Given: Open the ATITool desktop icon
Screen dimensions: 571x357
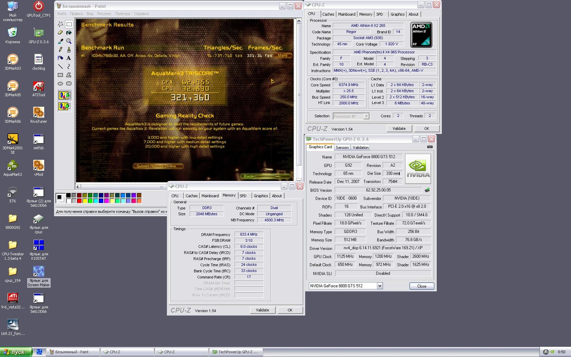Looking at the screenshot, I should tap(39, 89).
